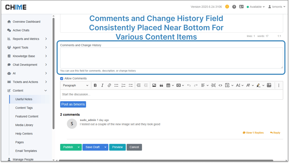This screenshot has height=163, width=289.
Task: Click the Cancel button
Action: click(134, 147)
